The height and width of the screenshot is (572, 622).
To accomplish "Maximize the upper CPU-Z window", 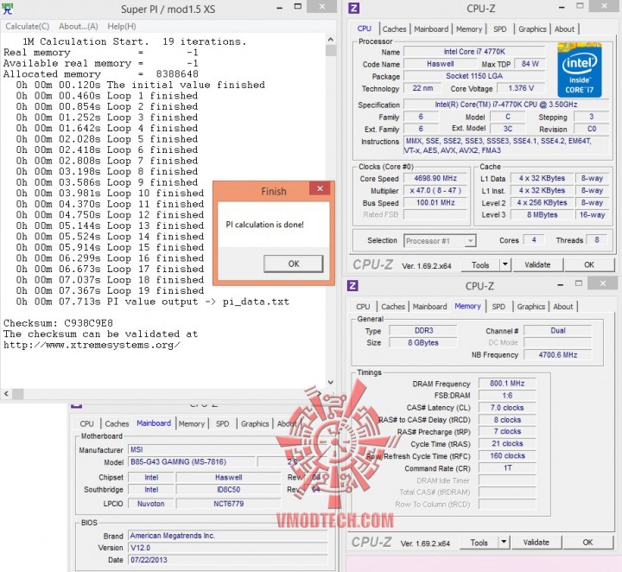I will [x=580, y=6].
